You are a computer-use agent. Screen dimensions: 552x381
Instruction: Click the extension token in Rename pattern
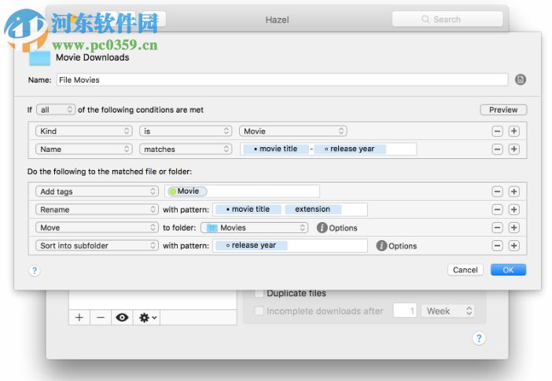(x=313, y=209)
